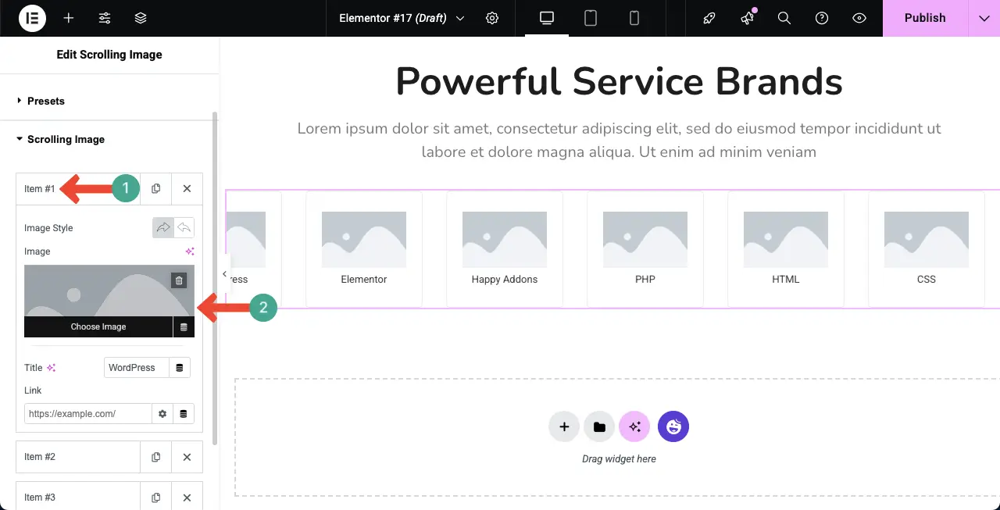Screen dimensions: 1000x510
Task: Remove Item #1 with the X
Action: tap(187, 188)
